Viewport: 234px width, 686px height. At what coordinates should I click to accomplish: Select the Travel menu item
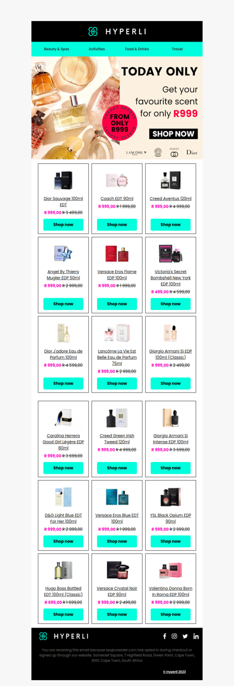(x=177, y=50)
